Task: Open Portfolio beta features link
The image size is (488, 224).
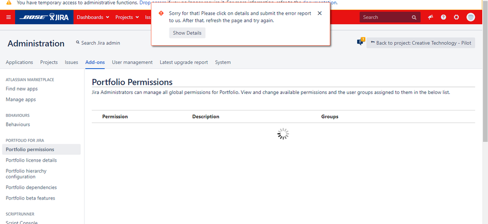Action: 30,198
